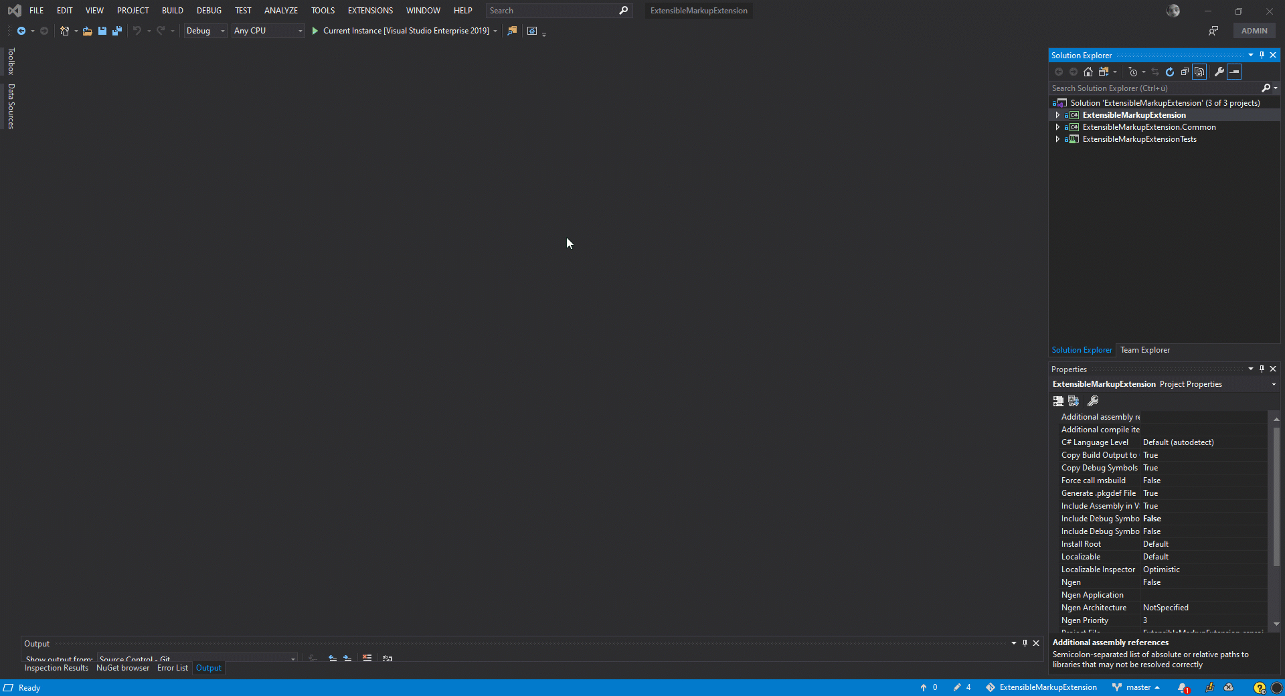Click the cloud icon in status bar
The image size is (1285, 696).
[1229, 687]
